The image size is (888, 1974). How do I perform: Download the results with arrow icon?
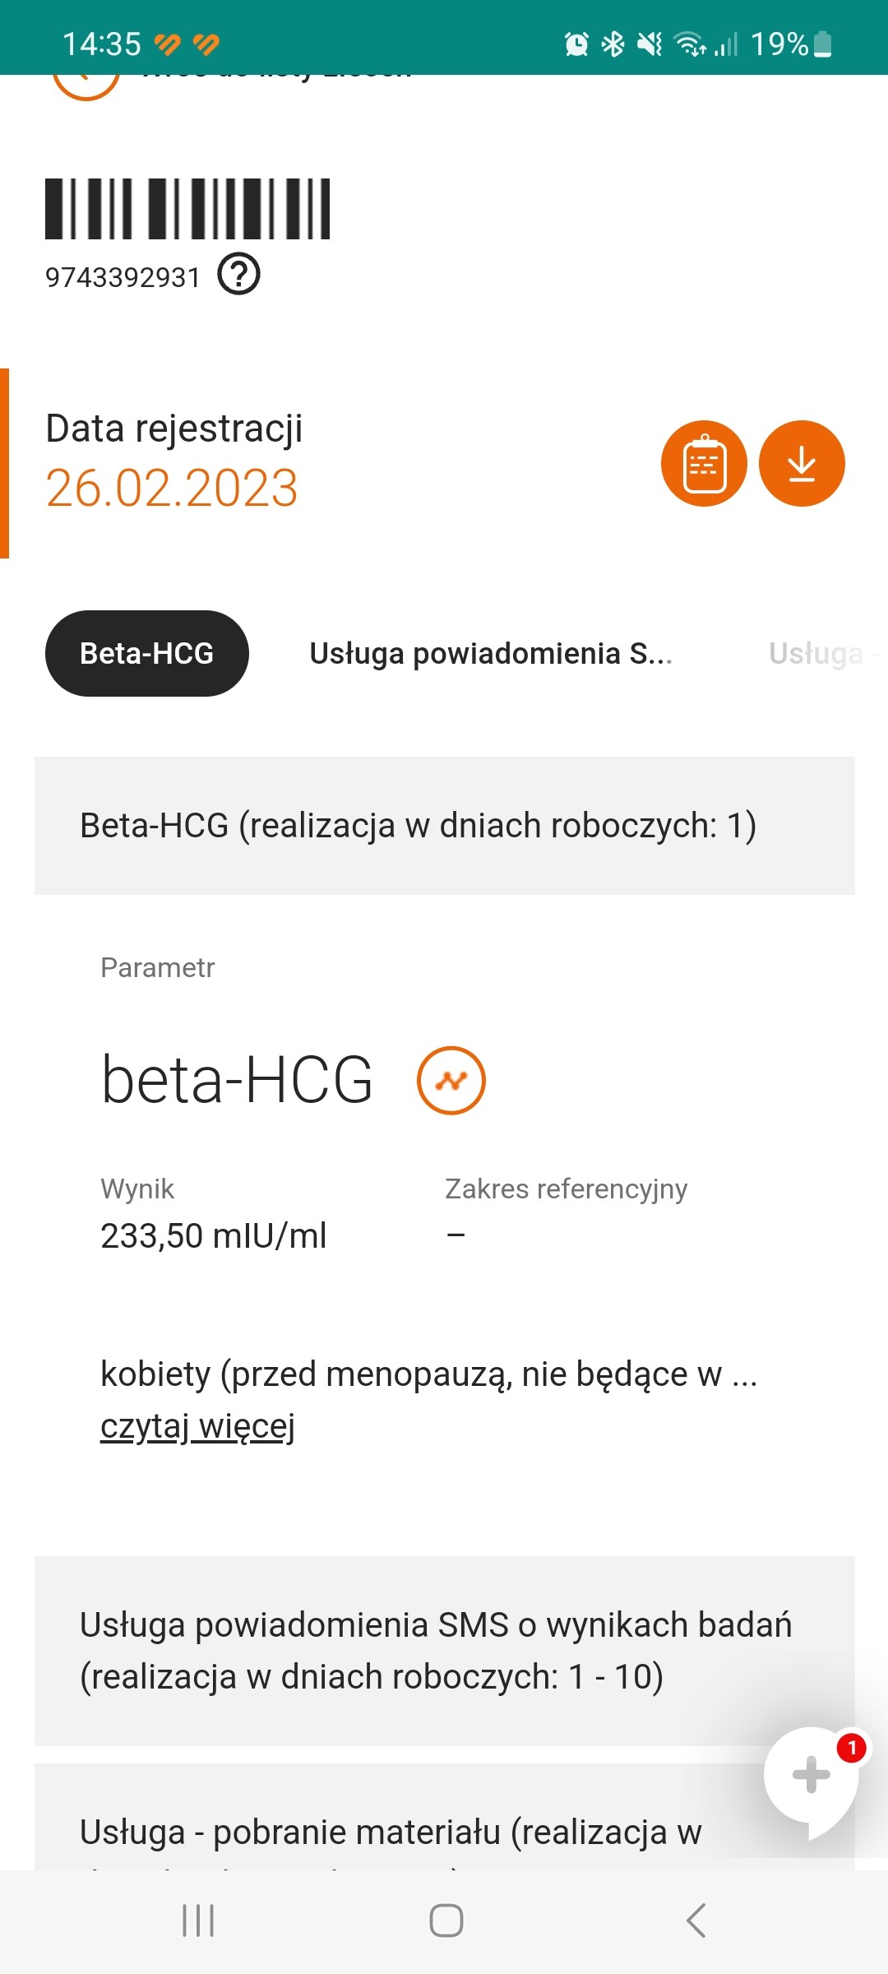[802, 464]
